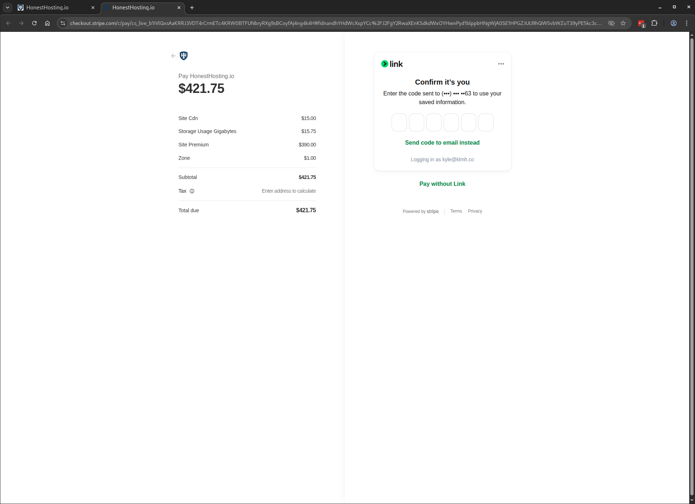The width and height of the screenshot is (695, 504).
Task: Open Chrome three-dot menu
Action: (x=687, y=23)
